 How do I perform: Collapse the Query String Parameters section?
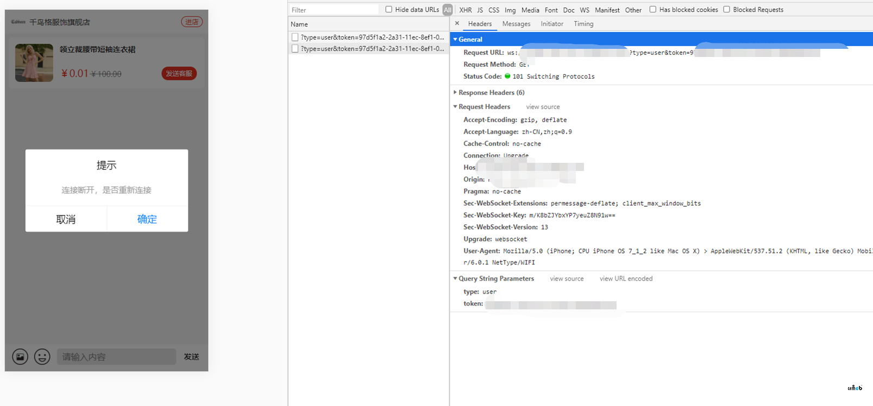coord(455,278)
